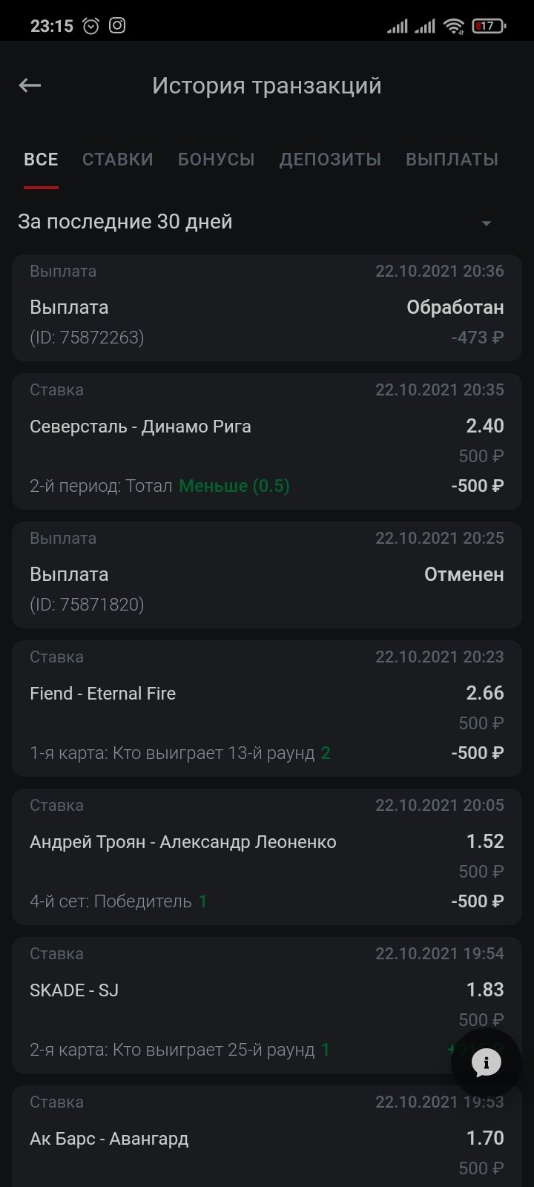Switch to the Бонусы tab
534x1187 pixels.
click(x=217, y=160)
